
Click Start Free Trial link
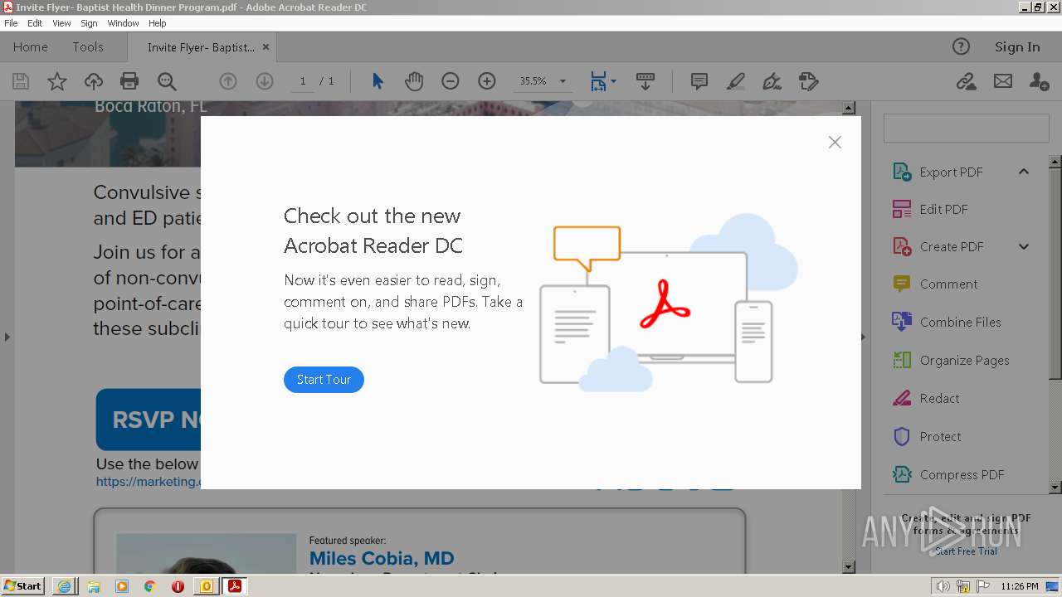tap(966, 551)
